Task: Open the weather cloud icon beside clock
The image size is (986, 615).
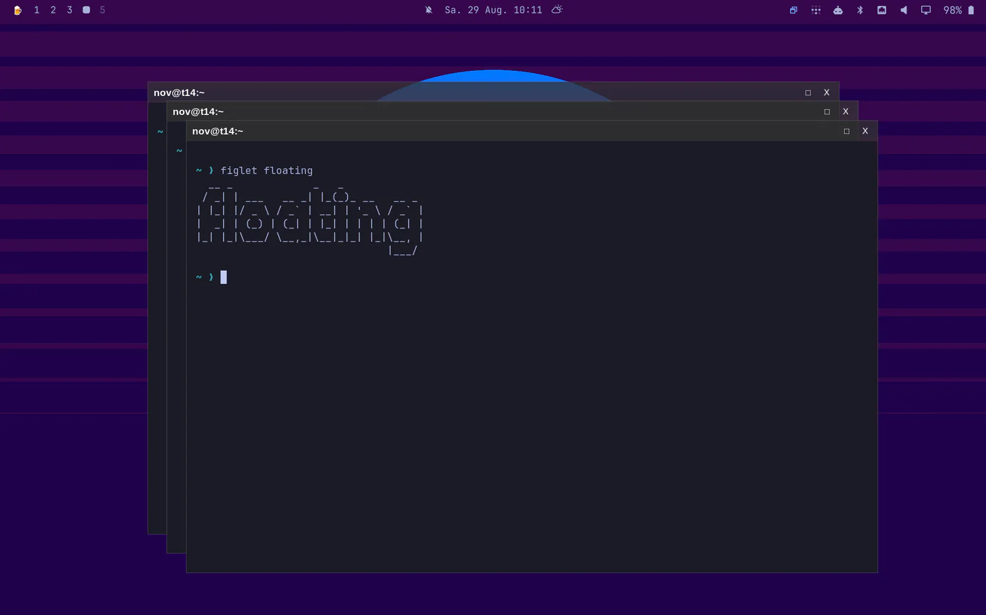Action: [557, 10]
